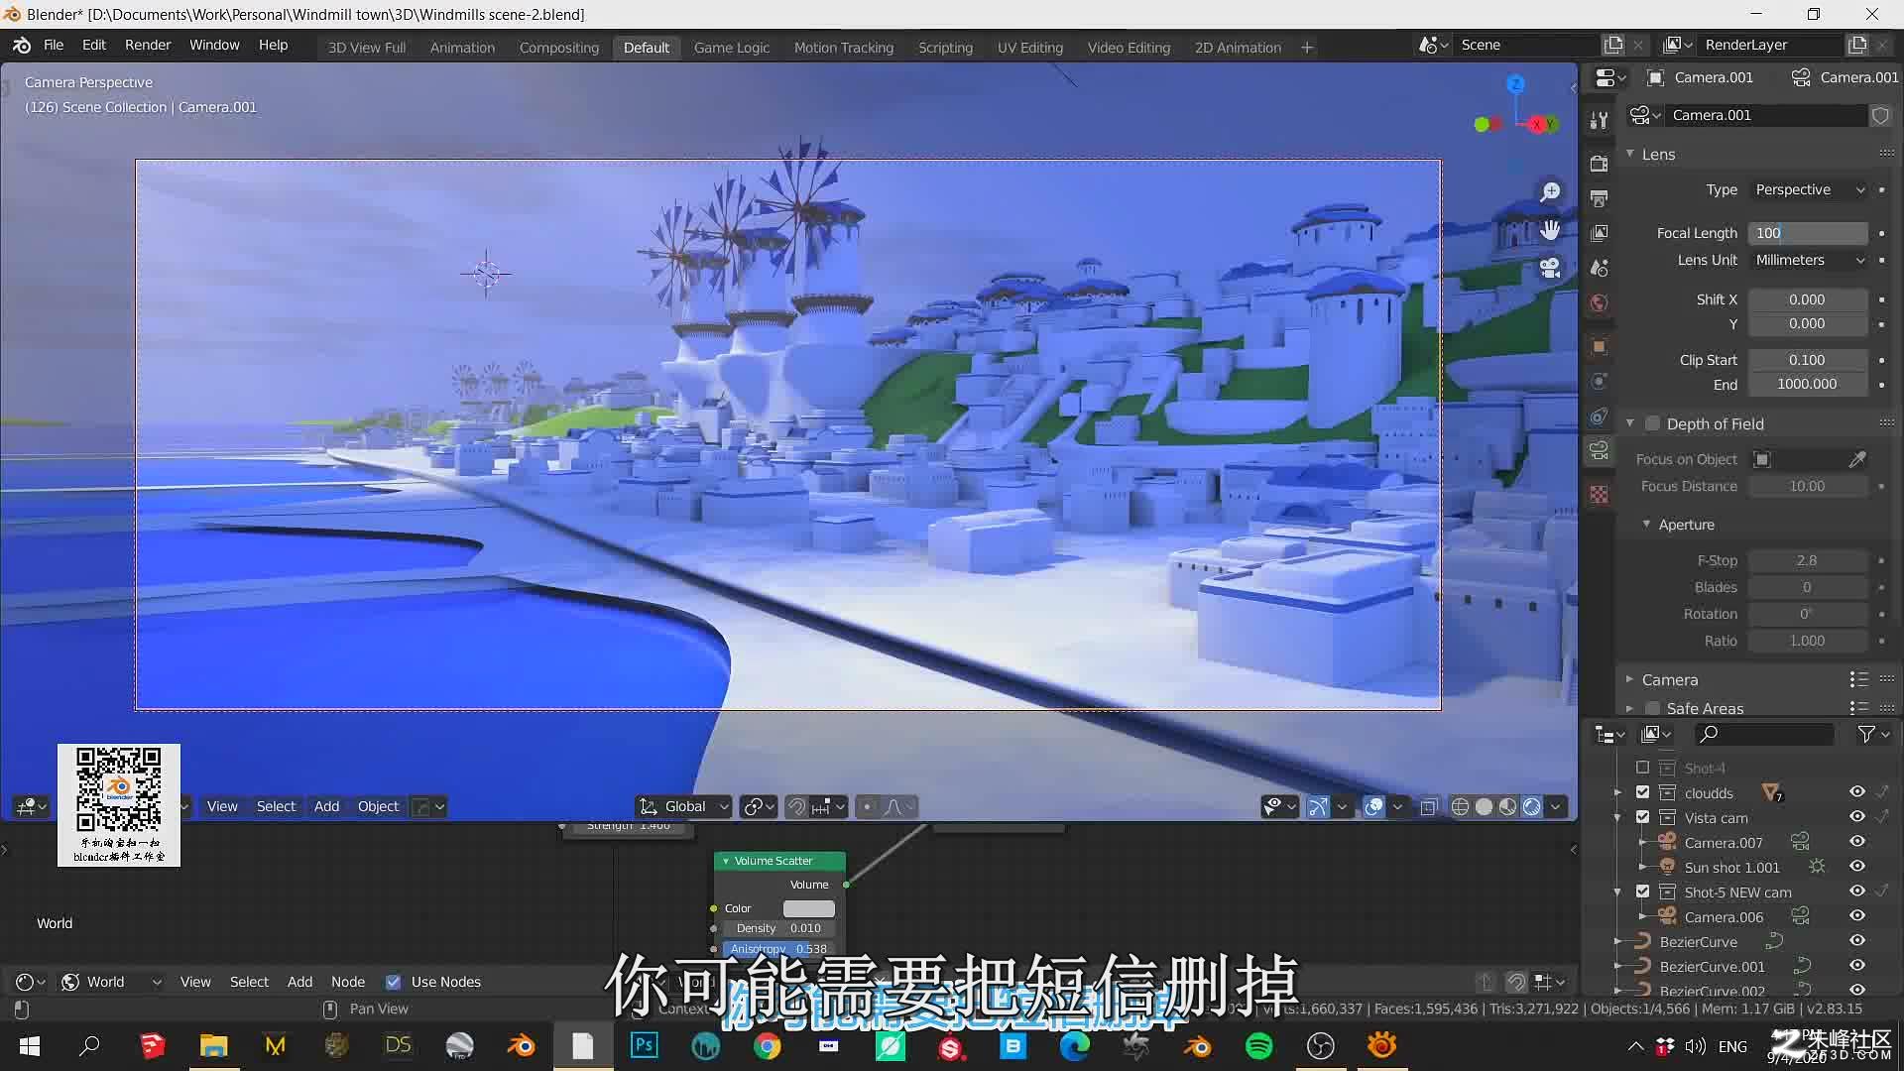The height and width of the screenshot is (1071, 1904).
Task: Select Material Preview viewport shading
Action: [x=1507, y=807]
